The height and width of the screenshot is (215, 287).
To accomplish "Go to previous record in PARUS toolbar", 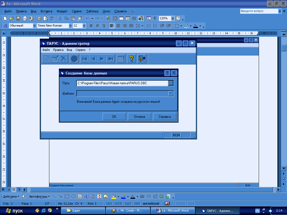I will coord(93,59).
